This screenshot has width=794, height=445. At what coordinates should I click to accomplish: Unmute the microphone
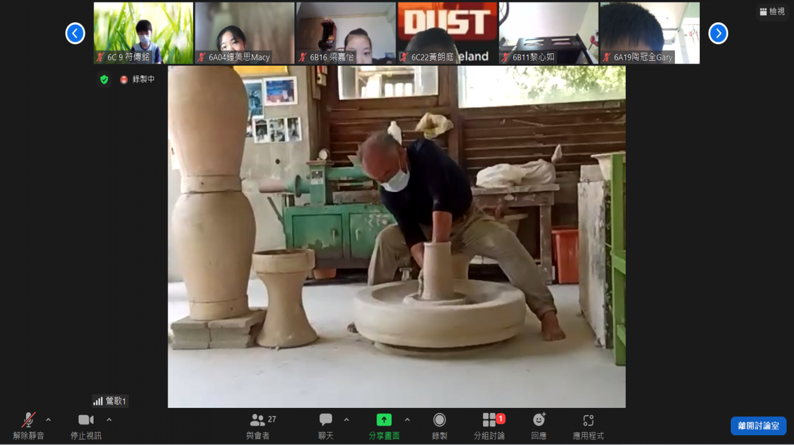tap(29, 420)
